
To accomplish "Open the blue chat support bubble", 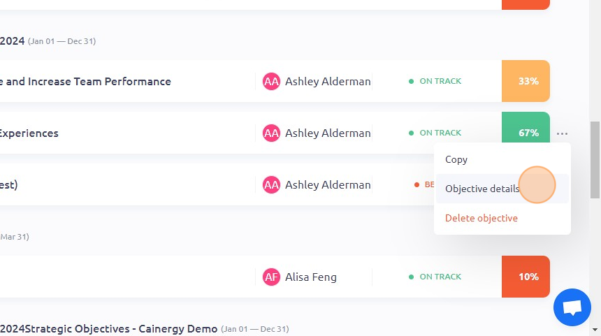I will (572, 307).
